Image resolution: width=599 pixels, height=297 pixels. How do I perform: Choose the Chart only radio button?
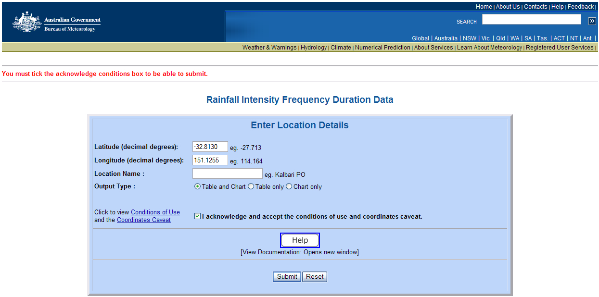pos(289,187)
